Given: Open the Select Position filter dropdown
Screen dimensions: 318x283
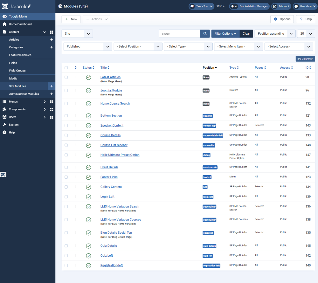Looking at the screenshot, I should pos(138,46).
